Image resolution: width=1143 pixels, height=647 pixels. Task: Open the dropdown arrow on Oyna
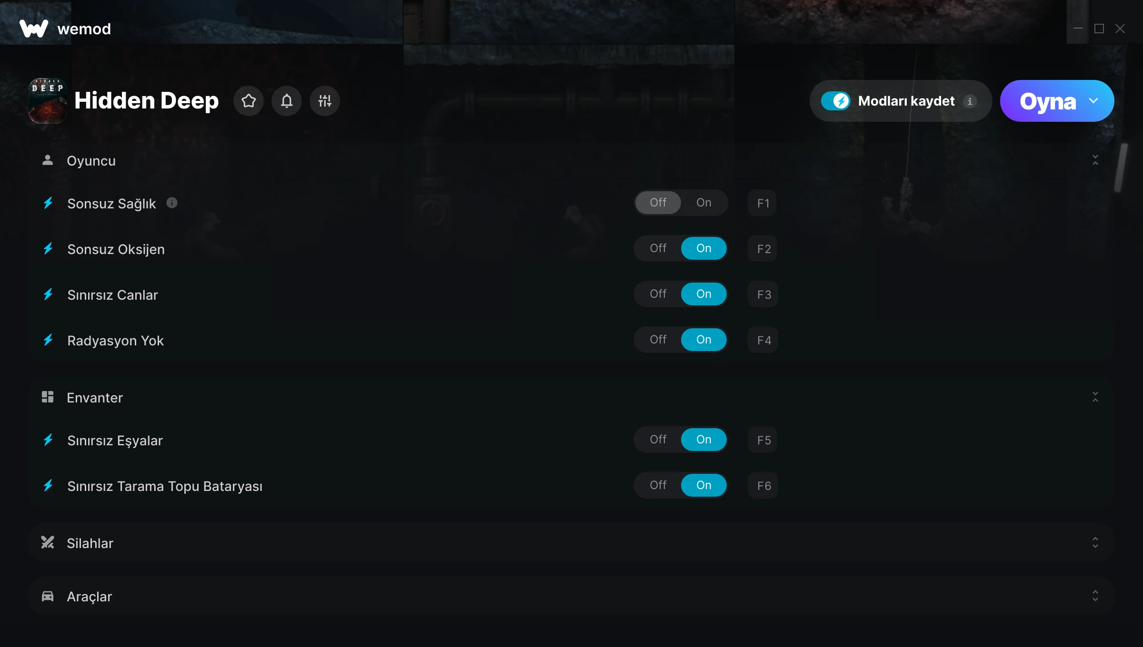pyautogui.click(x=1093, y=101)
